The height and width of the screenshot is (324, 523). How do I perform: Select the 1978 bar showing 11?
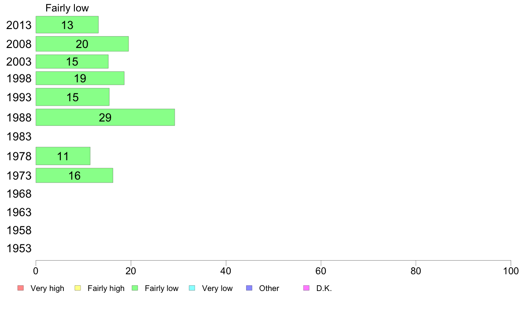(63, 156)
